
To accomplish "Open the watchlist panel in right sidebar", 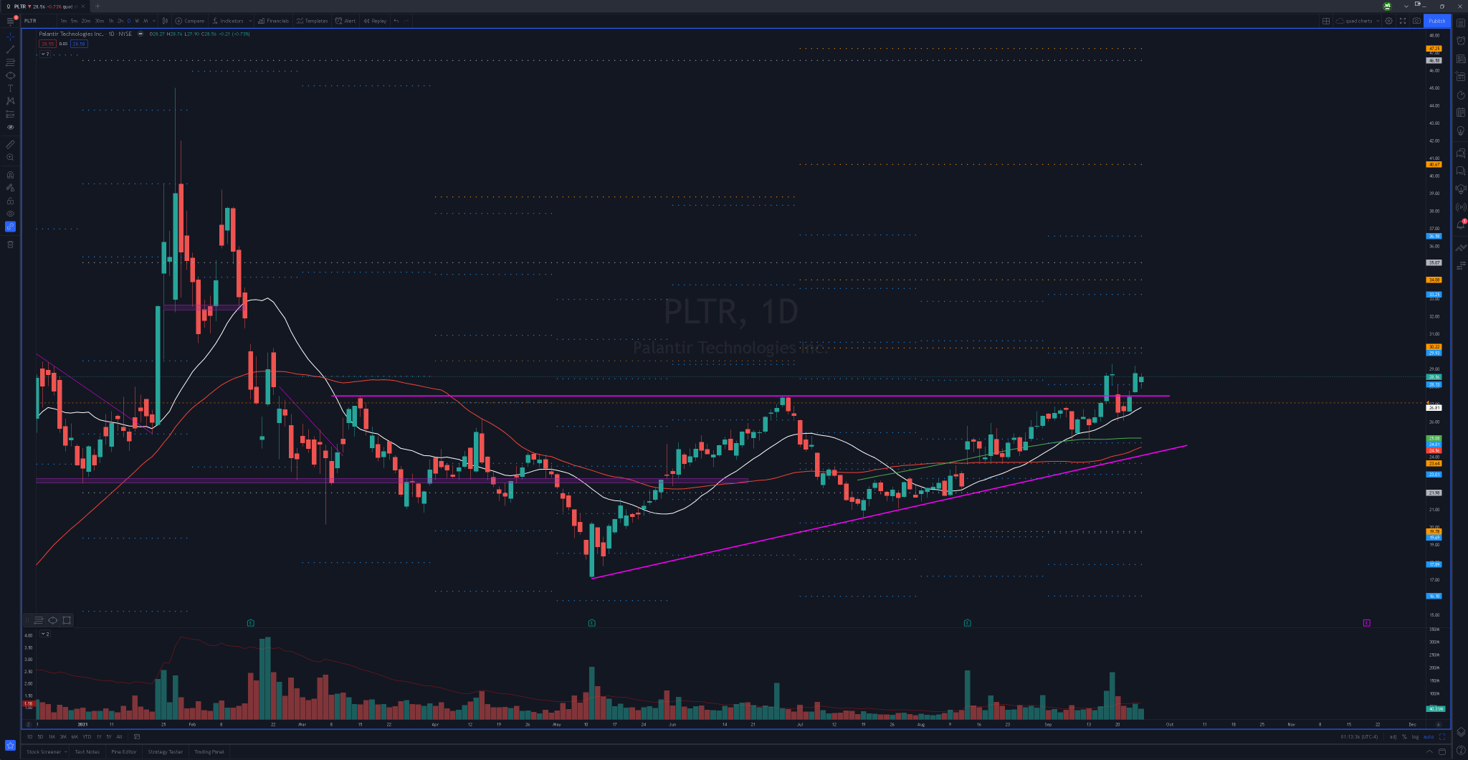I will click(x=1460, y=23).
